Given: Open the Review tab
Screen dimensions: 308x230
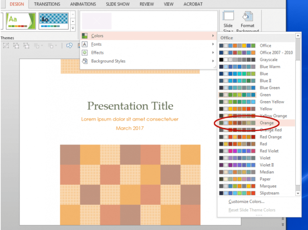Looking at the screenshot, I should point(147,4).
